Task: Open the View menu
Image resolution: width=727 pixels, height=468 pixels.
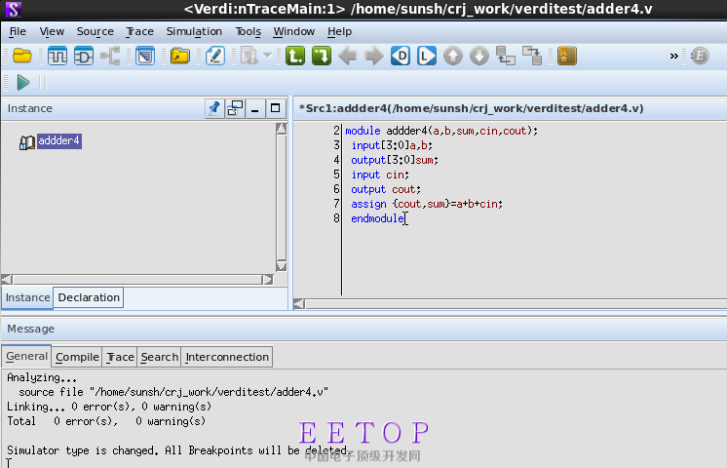Action: point(52,31)
